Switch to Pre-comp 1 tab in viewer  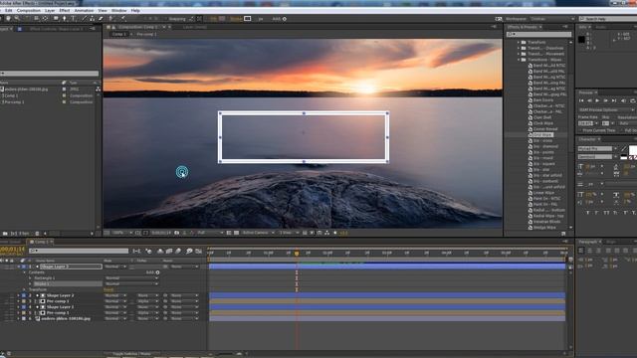pos(146,35)
